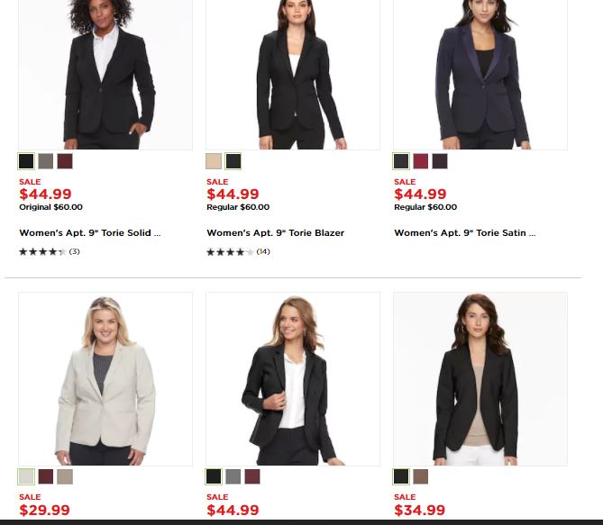
Task: Select taupe swatch under the $29.99 blazer
Action: click(65, 476)
